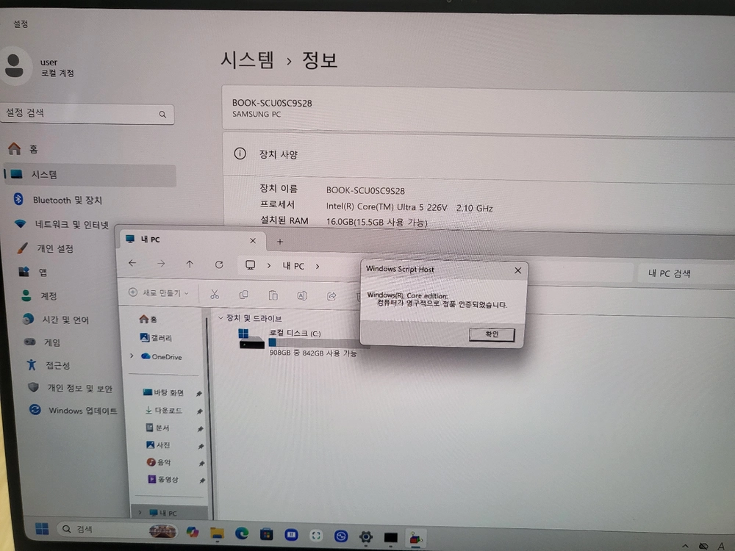Open 동영상 quick access folder
Screen dimensions: 735x551
point(163,479)
